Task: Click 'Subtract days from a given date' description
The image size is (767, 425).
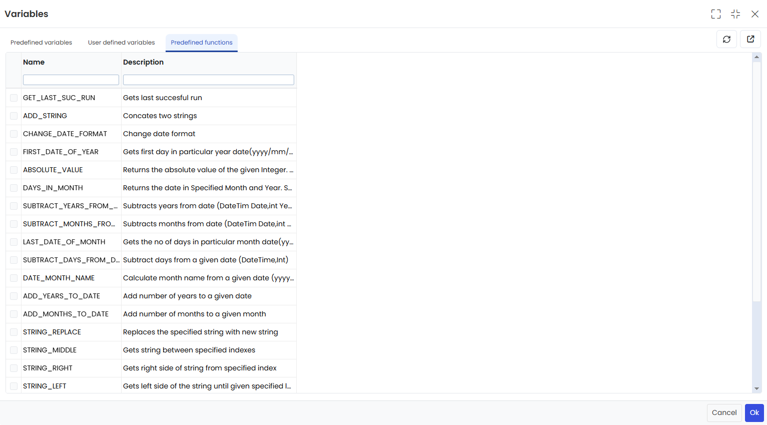Action: pyautogui.click(x=206, y=260)
